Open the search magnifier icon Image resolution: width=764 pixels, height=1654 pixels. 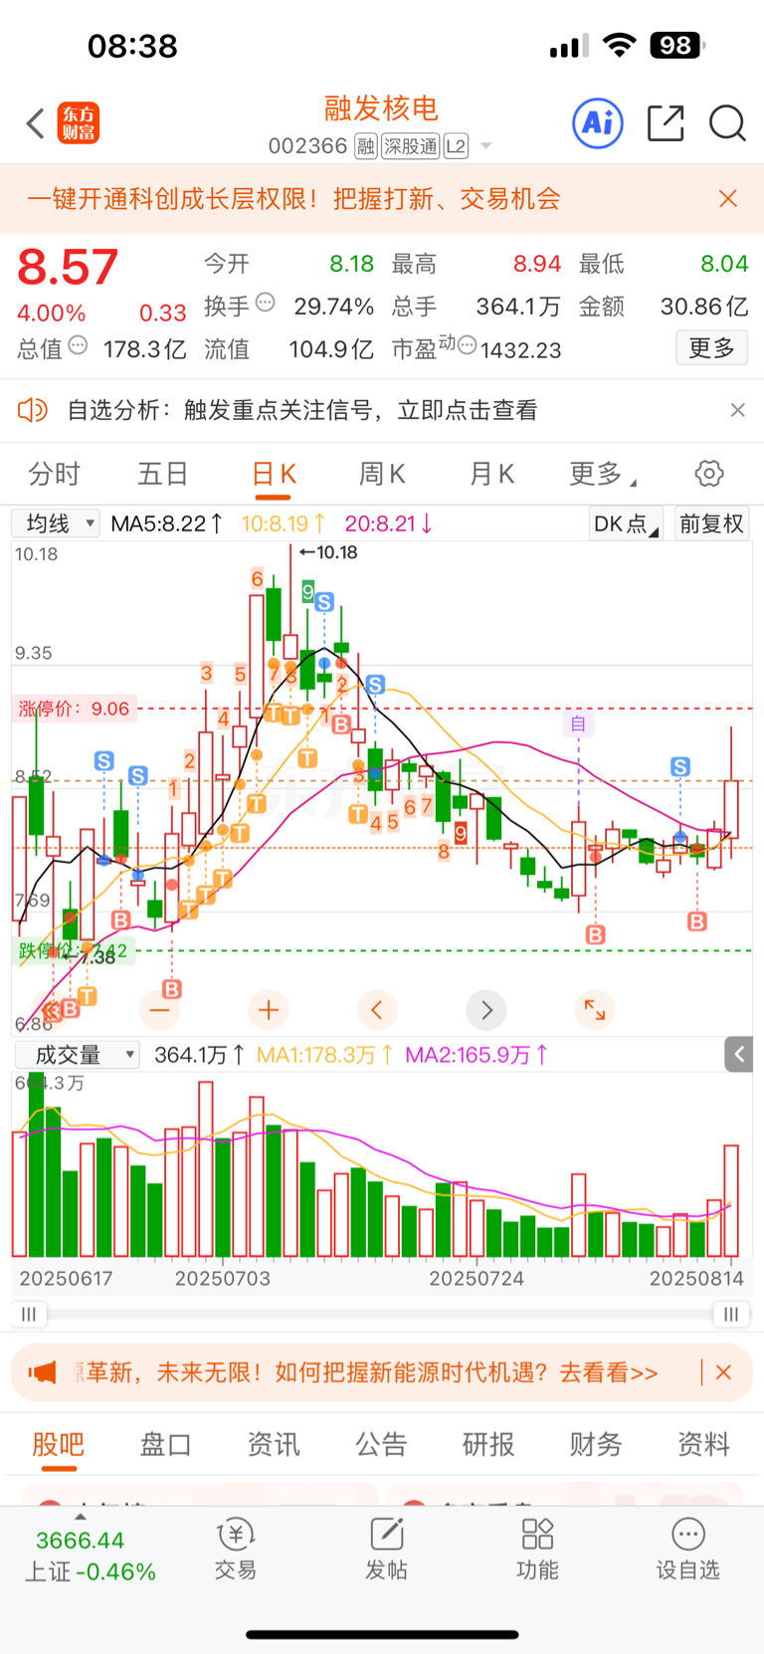727,123
